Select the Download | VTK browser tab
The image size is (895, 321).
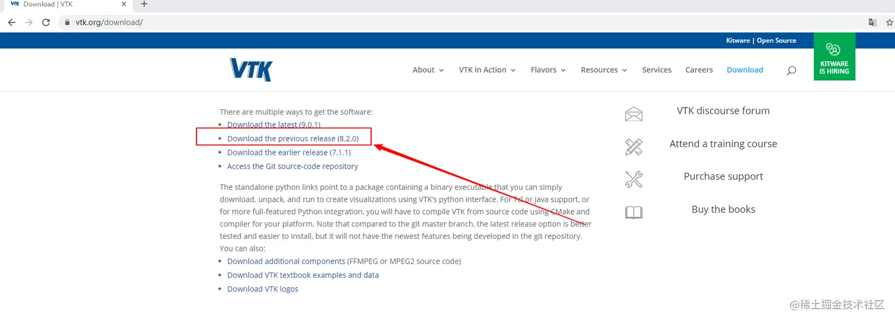tap(67, 5)
